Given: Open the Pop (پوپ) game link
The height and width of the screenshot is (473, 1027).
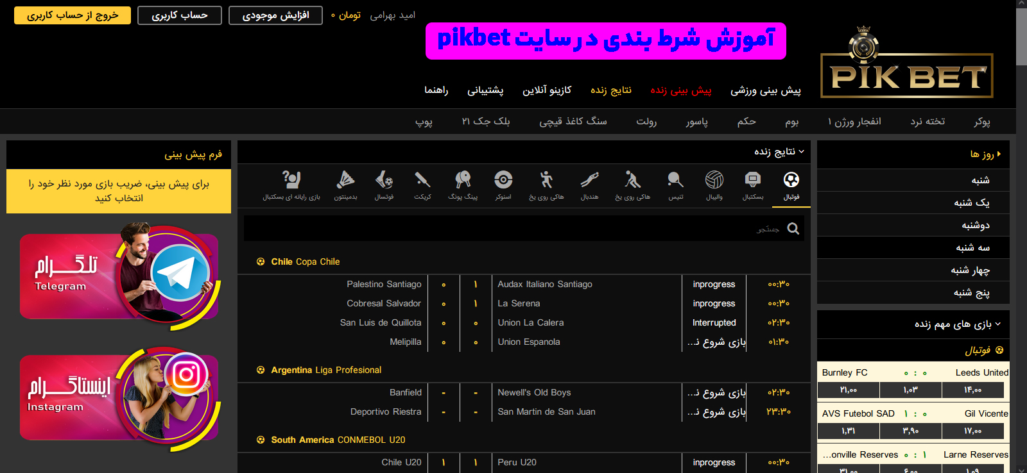Looking at the screenshot, I should click(424, 121).
